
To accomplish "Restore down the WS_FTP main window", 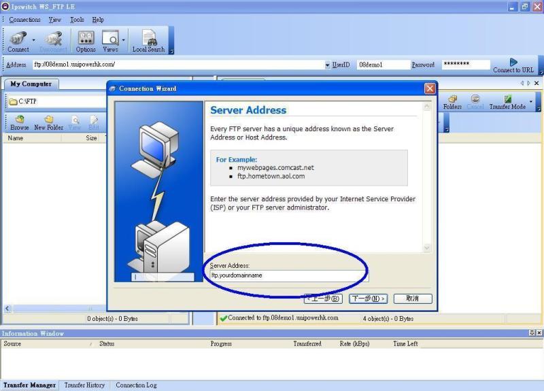I will [x=525, y=7].
